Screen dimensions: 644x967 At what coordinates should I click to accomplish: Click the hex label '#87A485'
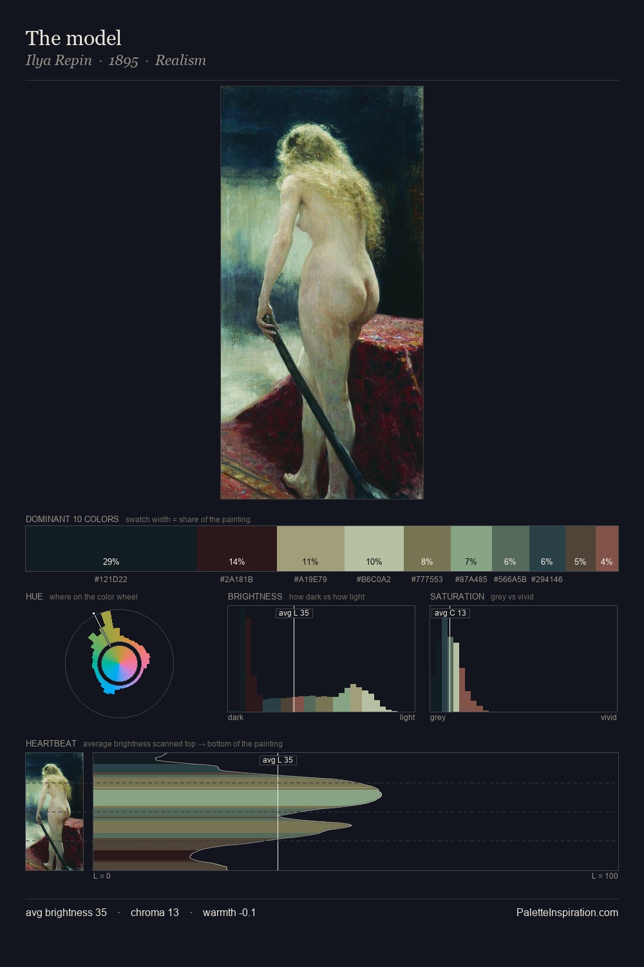(x=471, y=580)
